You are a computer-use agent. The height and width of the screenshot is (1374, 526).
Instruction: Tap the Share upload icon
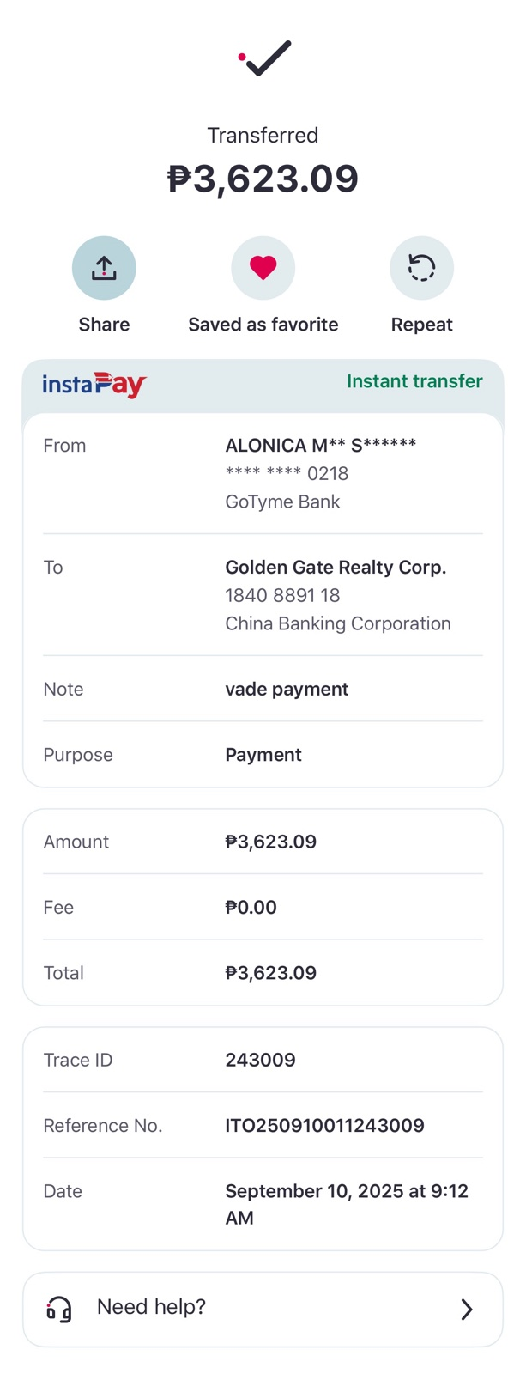[104, 268]
